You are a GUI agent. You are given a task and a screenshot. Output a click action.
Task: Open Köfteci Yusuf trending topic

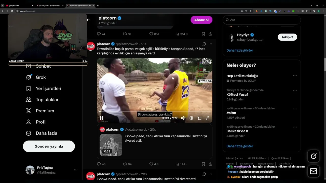coord(237,95)
